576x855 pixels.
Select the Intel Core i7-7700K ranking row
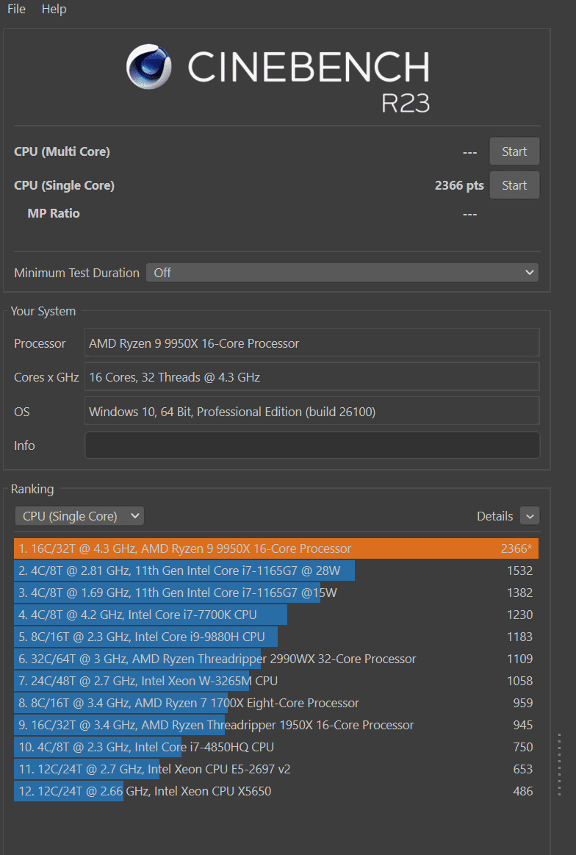(x=276, y=615)
